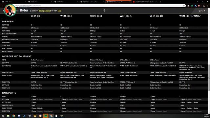Click the WHM-IIC-4 column header

tap(126, 16)
